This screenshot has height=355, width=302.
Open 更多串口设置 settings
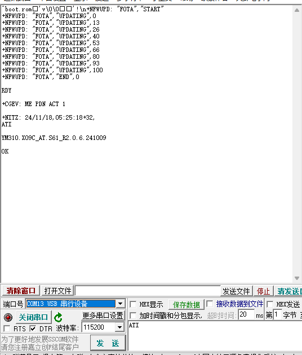pos(103,315)
